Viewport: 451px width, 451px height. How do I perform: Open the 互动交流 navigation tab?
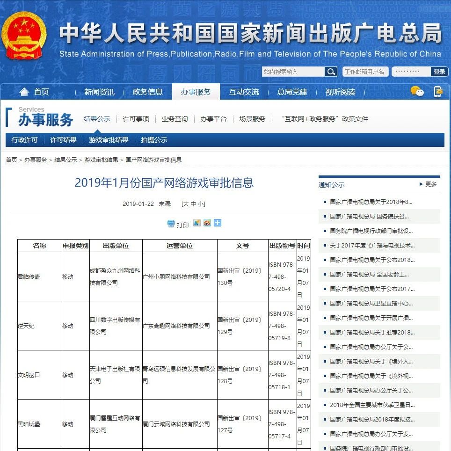[x=244, y=92]
